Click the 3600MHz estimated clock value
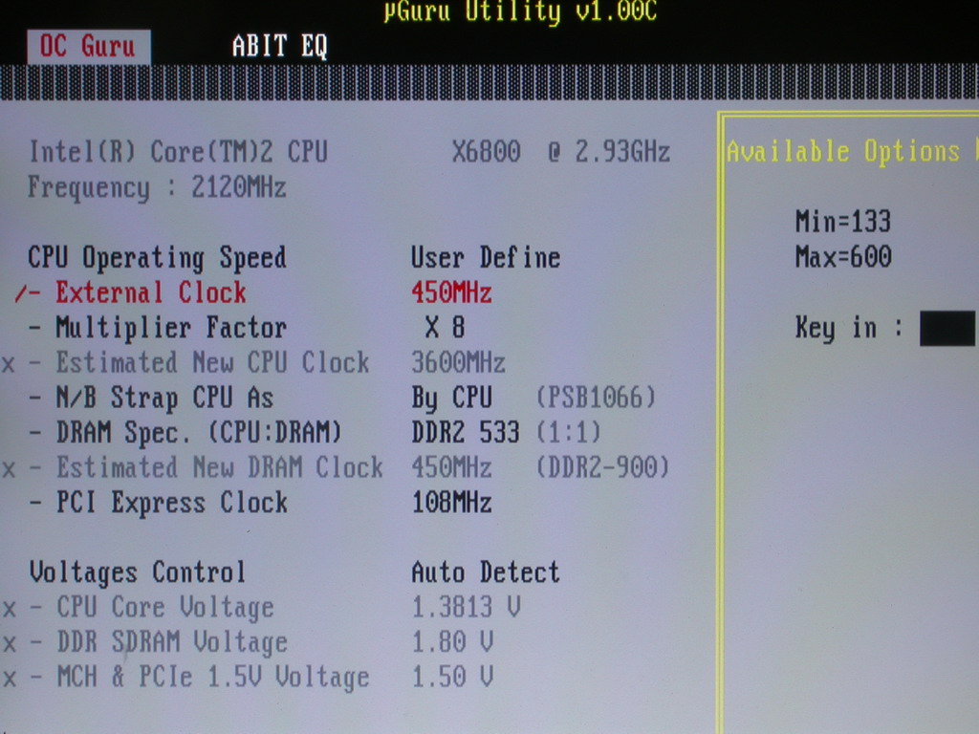 click(x=458, y=362)
